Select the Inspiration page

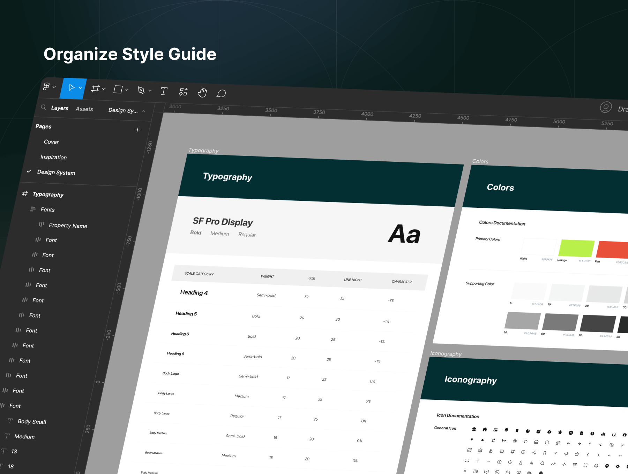click(53, 157)
